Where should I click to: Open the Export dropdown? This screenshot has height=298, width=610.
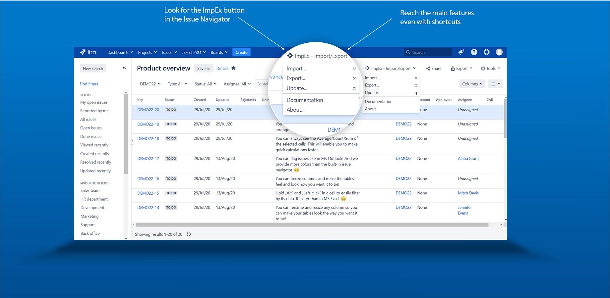point(461,69)
